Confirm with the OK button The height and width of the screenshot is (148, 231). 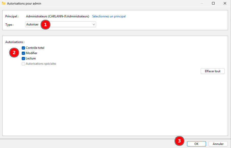196,144
